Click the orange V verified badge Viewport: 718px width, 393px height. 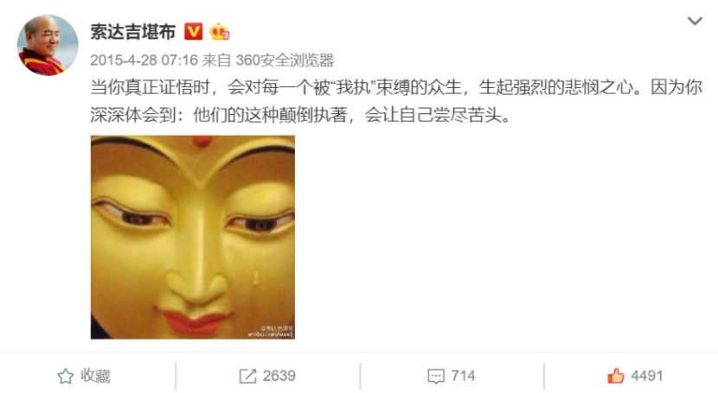[x=193, y=32]
